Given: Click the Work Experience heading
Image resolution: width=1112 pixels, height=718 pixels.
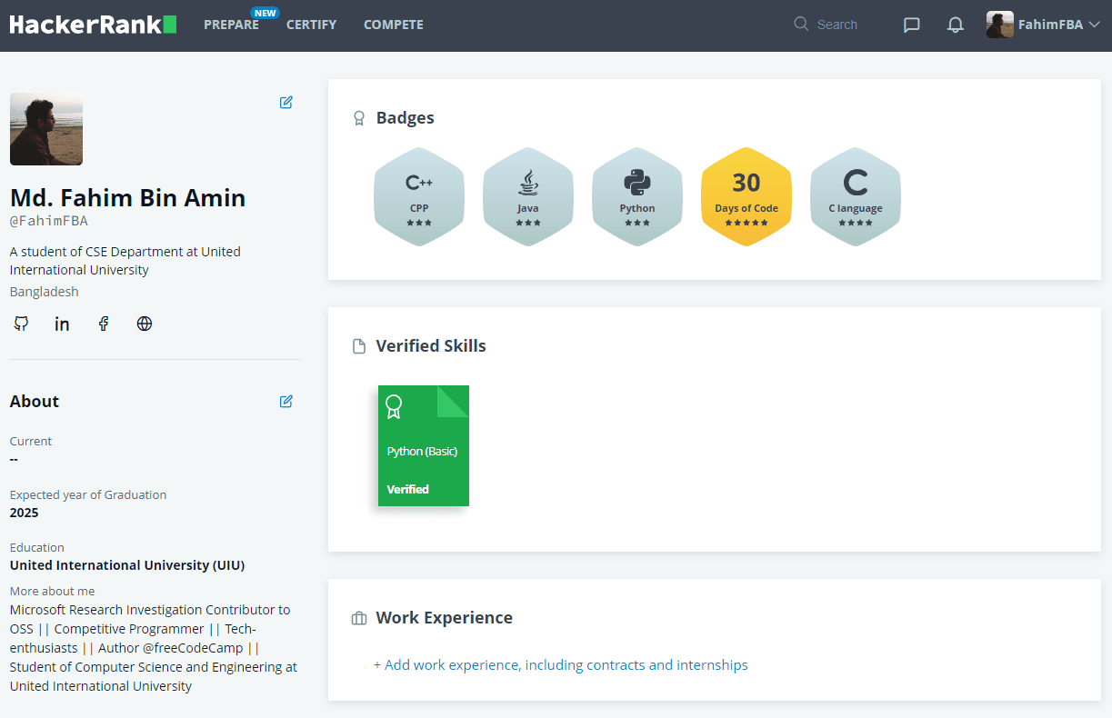Looking at the screenshot, I should 445,618.
